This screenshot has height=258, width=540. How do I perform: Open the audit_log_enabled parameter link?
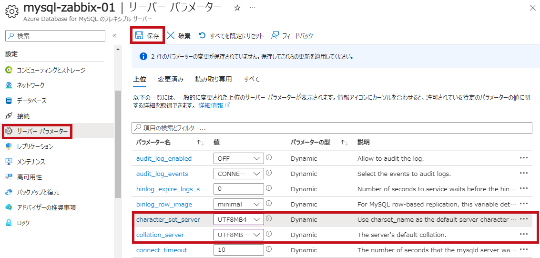(x=164, y=159)
